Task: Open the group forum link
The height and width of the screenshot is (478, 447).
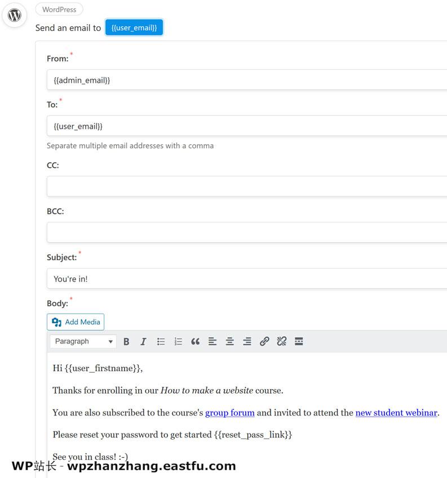Action: tap(230, 412)
